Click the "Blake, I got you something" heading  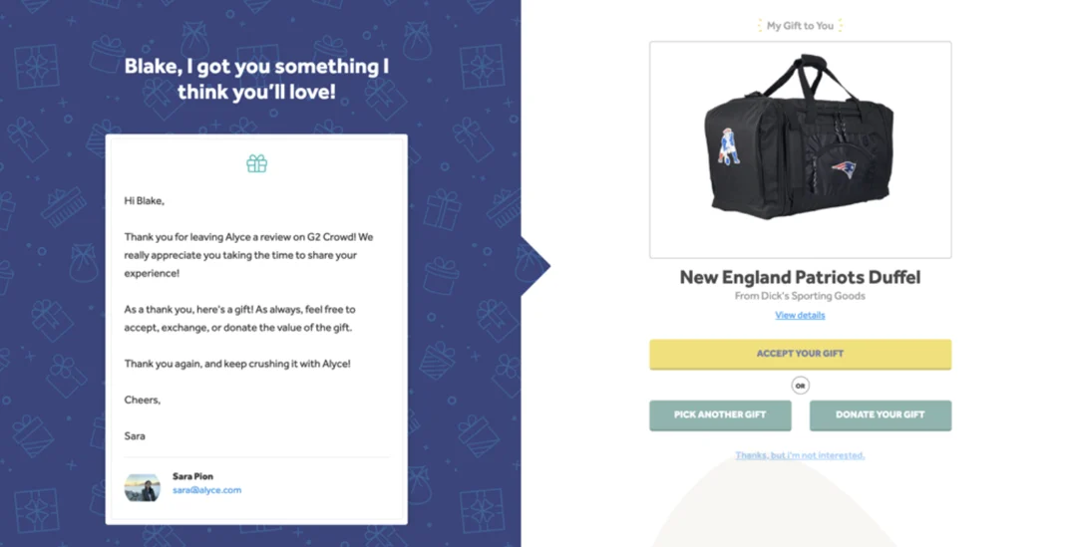coord(256,79)
